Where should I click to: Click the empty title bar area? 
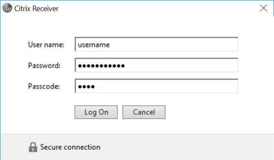[157, 8]
